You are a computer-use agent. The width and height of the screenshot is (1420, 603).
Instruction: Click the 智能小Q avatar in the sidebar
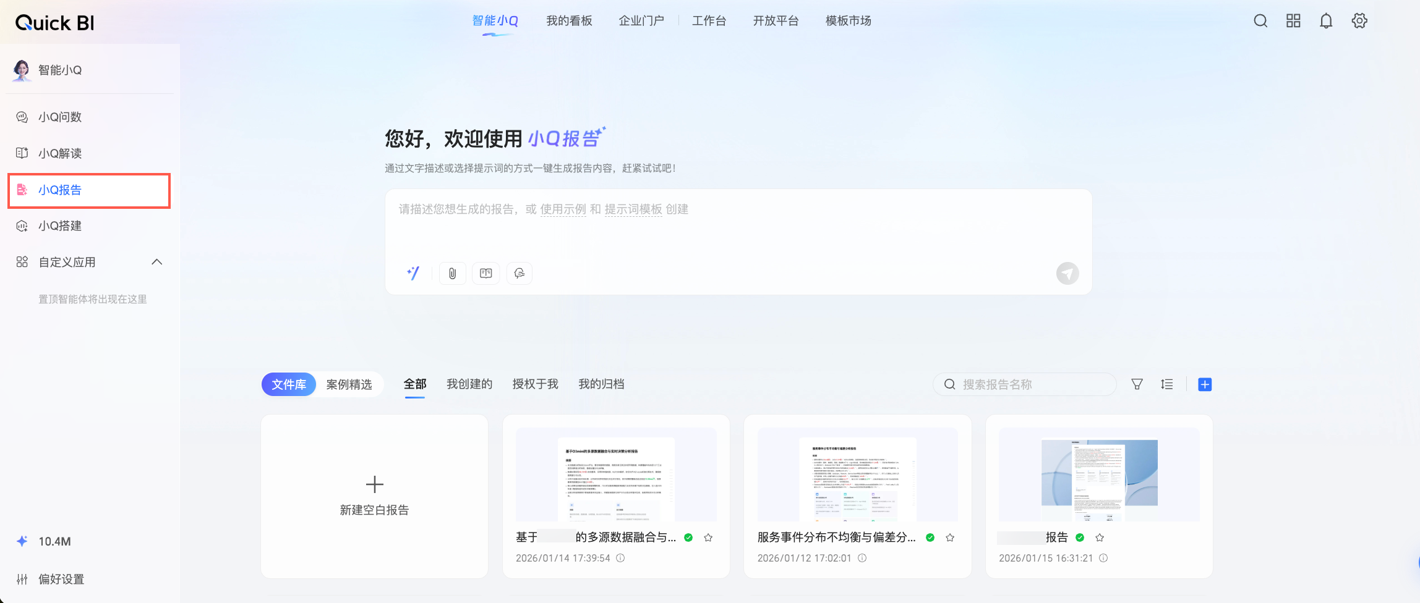click(22, 70)
